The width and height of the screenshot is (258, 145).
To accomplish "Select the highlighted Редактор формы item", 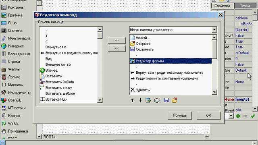I will (171, 61).
